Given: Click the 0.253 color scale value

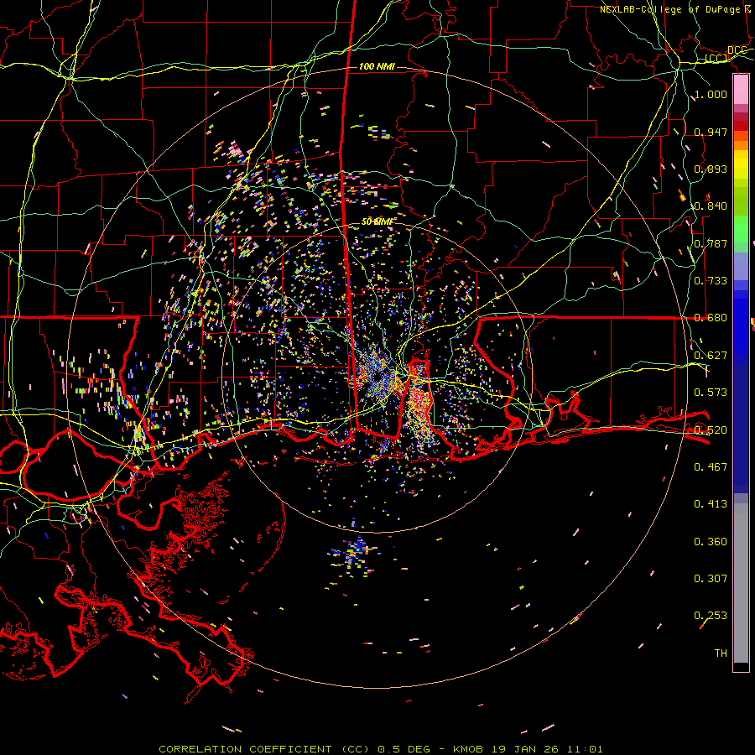Looking at the screenshot, I should point(711,616).
